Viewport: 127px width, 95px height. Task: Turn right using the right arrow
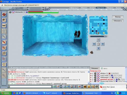click(x=103, y=44)
